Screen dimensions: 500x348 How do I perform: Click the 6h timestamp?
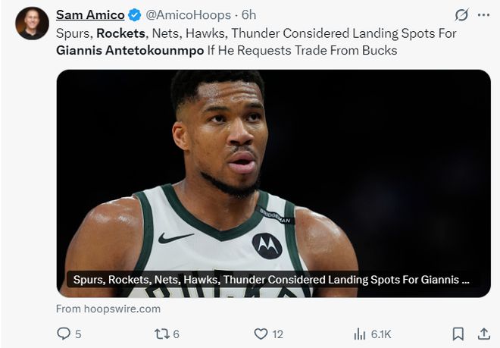point(248,14)
